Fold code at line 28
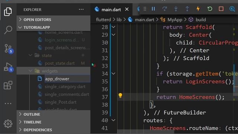 tap(113, 27)
